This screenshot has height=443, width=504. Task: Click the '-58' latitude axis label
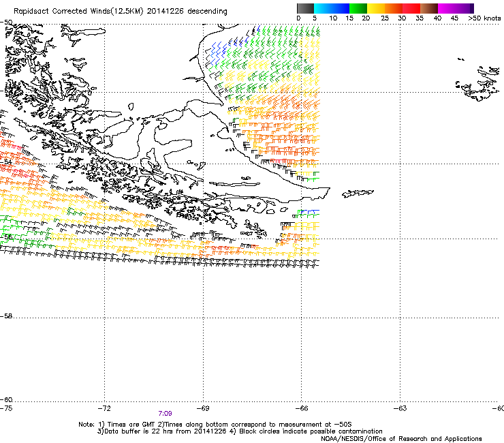tap(6, 316)
